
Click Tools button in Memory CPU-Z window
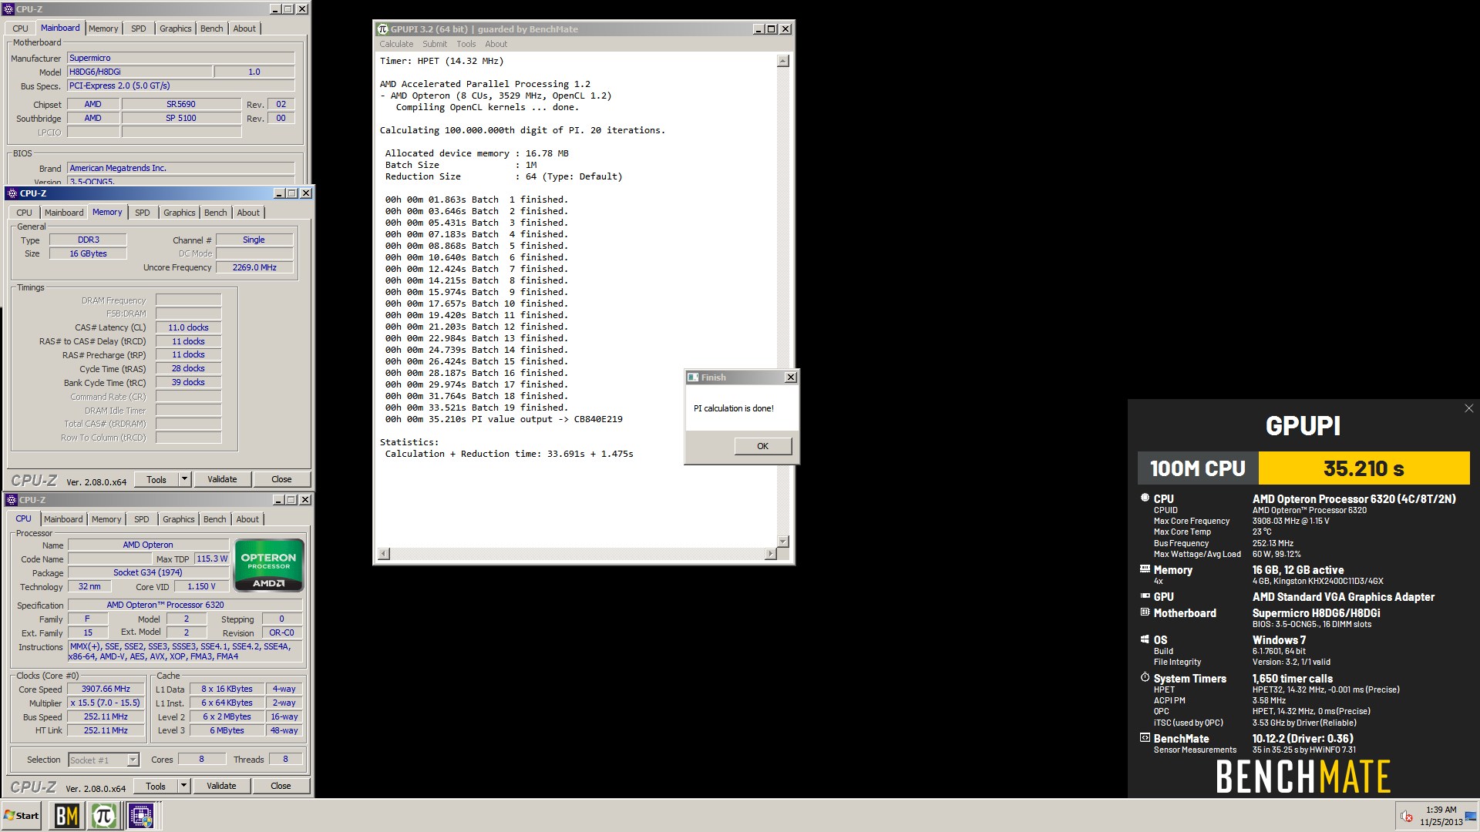[156, 479]
